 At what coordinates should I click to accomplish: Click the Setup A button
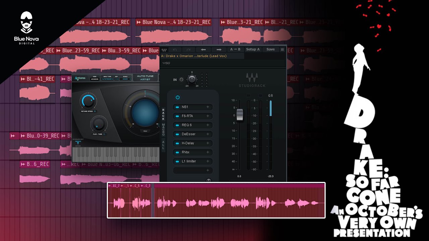click(x=253, y=50)
